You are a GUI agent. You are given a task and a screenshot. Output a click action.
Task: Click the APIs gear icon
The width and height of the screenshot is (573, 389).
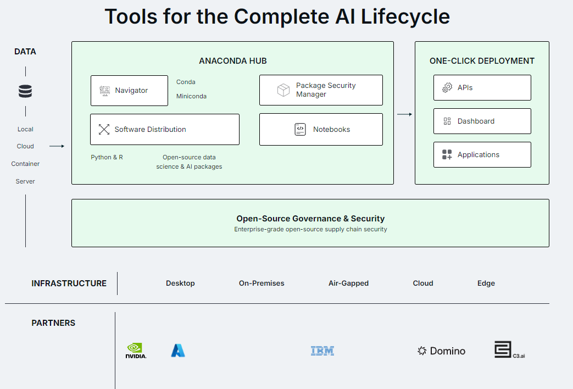[x=447, y=88]
